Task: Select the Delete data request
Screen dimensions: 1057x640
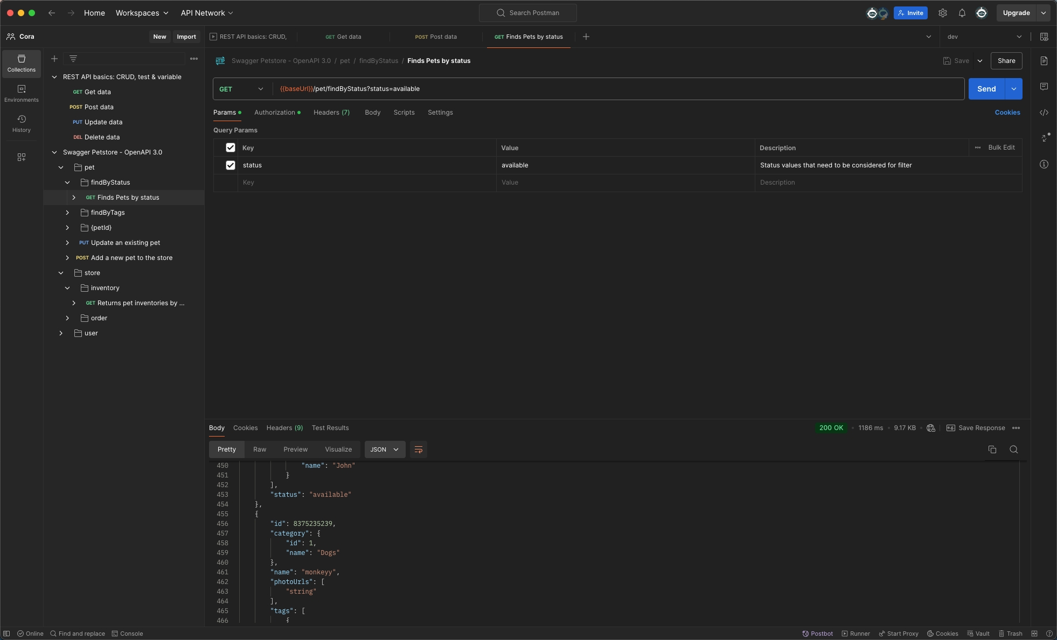Action: pos(102,137)
